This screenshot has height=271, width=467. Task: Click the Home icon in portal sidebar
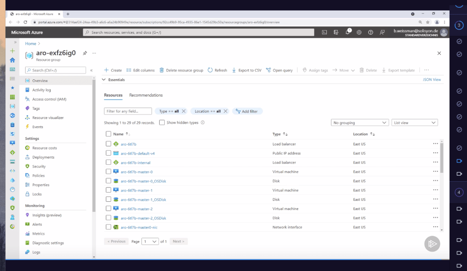tap(12, 60)
